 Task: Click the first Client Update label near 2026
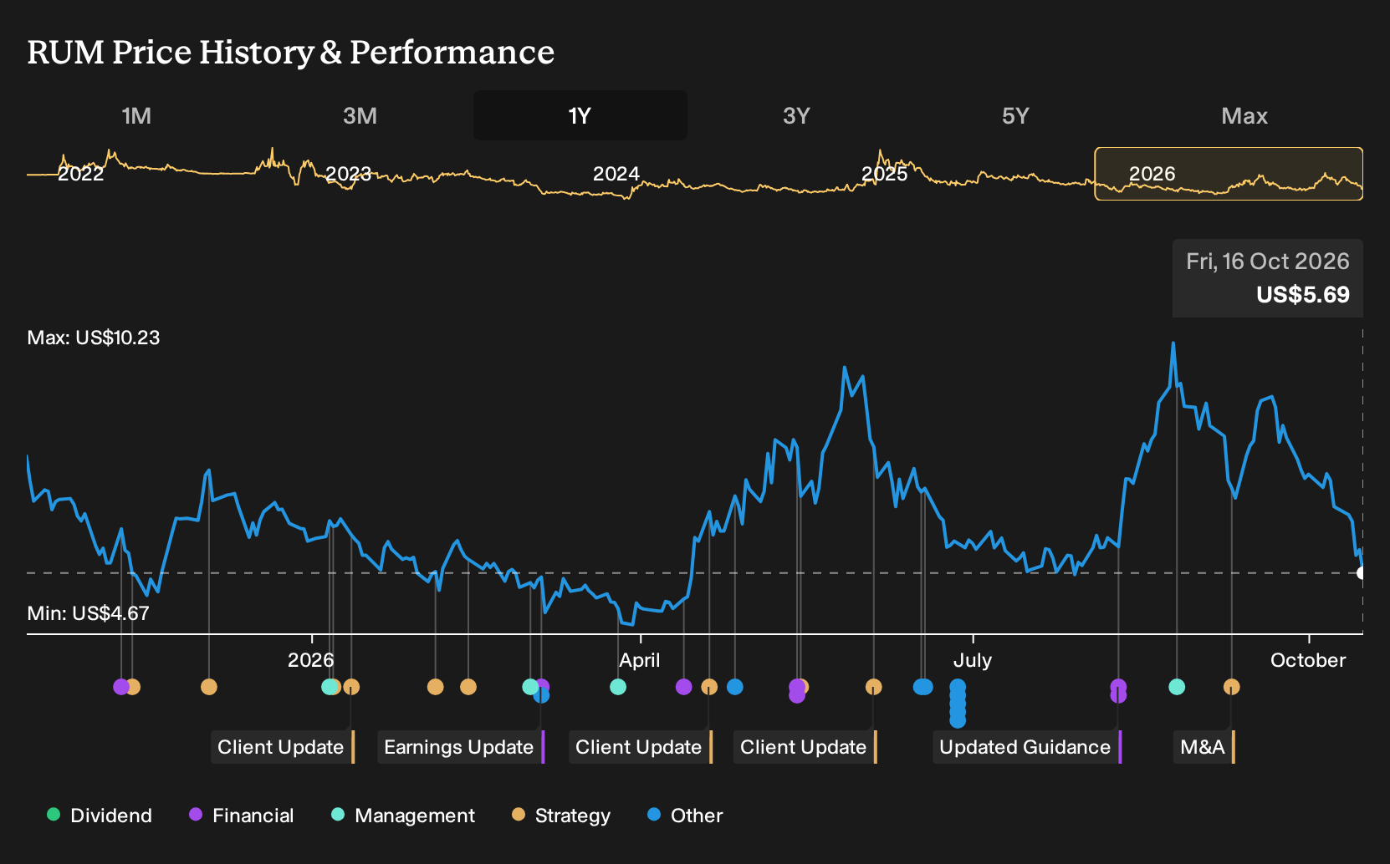click(283, 747)
